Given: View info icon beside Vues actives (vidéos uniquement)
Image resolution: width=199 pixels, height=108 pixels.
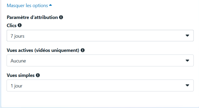Looking at the screenshot, I should tap(82, 50).
